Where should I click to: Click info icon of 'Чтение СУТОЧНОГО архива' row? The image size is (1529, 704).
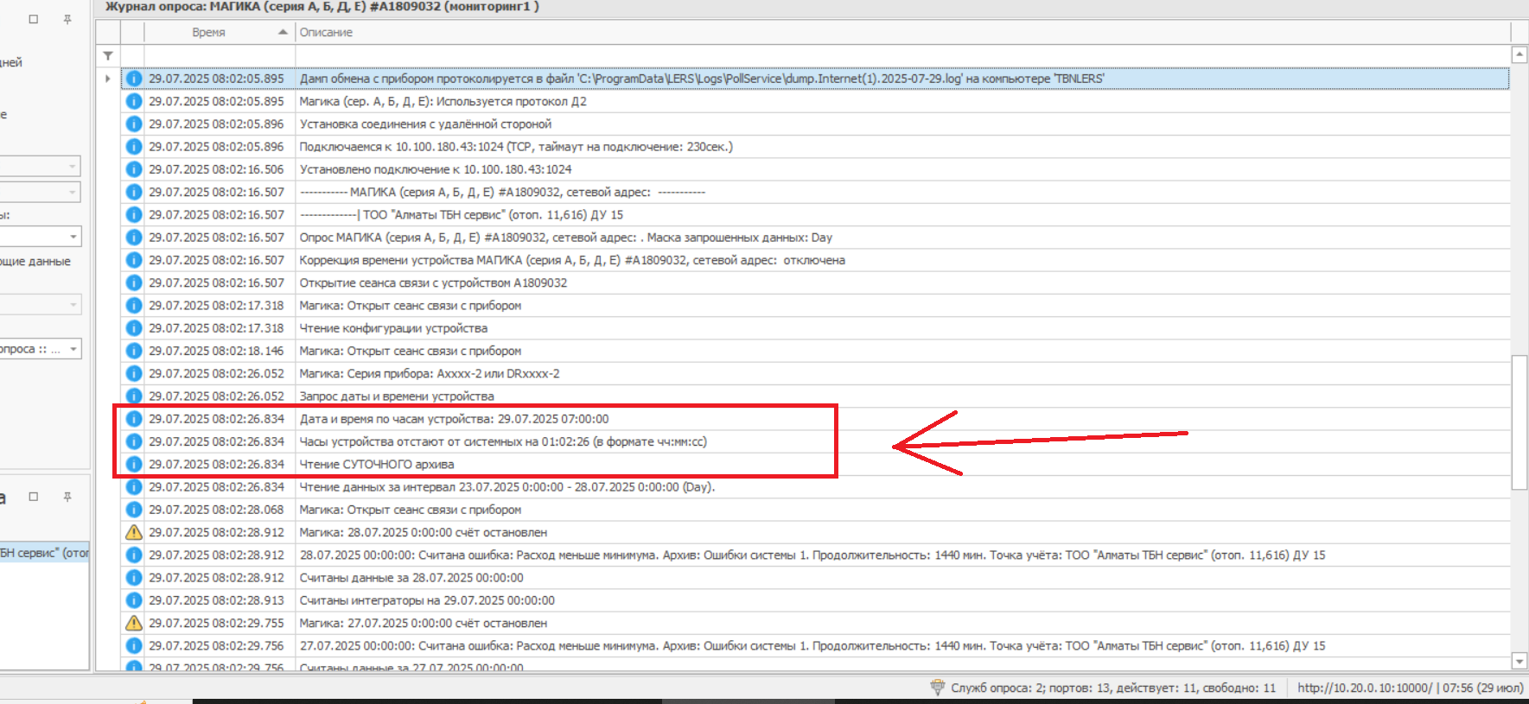134,464
